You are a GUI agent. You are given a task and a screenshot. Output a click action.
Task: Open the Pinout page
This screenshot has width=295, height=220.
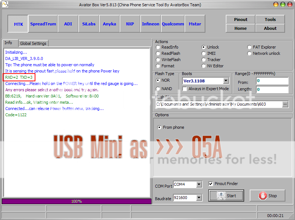[240, 19]
